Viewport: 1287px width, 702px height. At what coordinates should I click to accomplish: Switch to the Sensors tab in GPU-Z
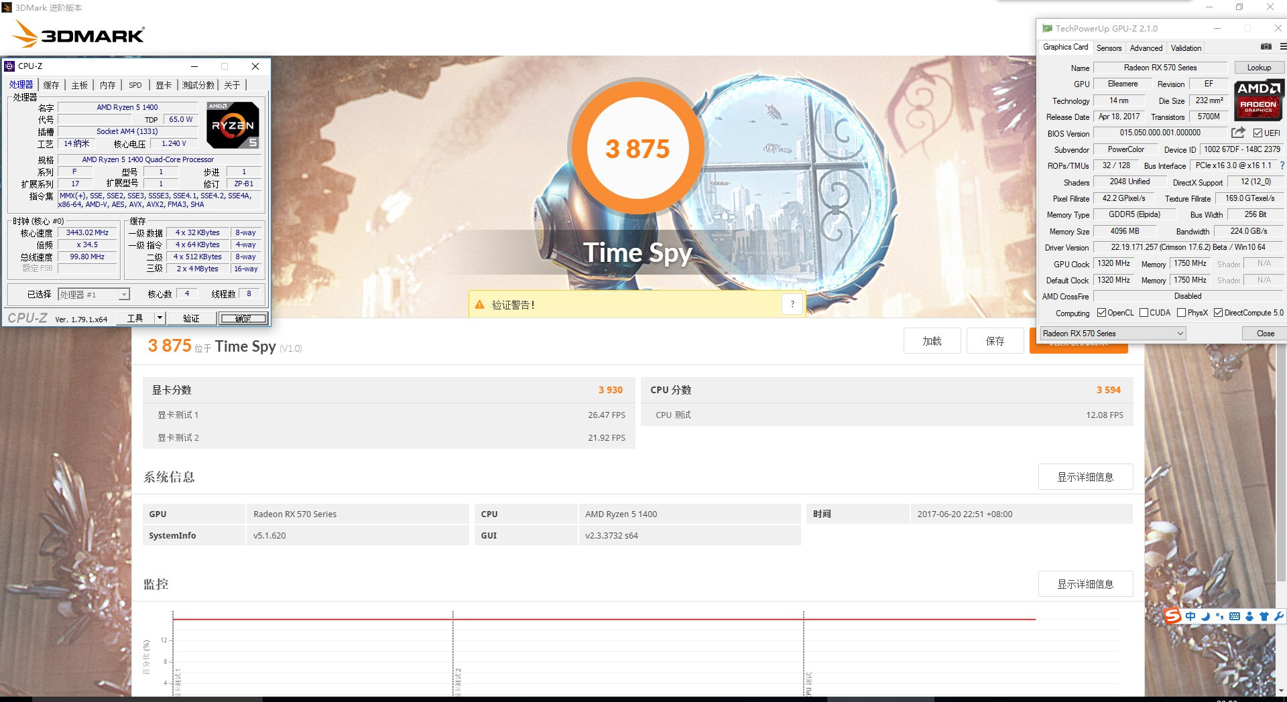pyautogui.click(x=1108, y=48)
